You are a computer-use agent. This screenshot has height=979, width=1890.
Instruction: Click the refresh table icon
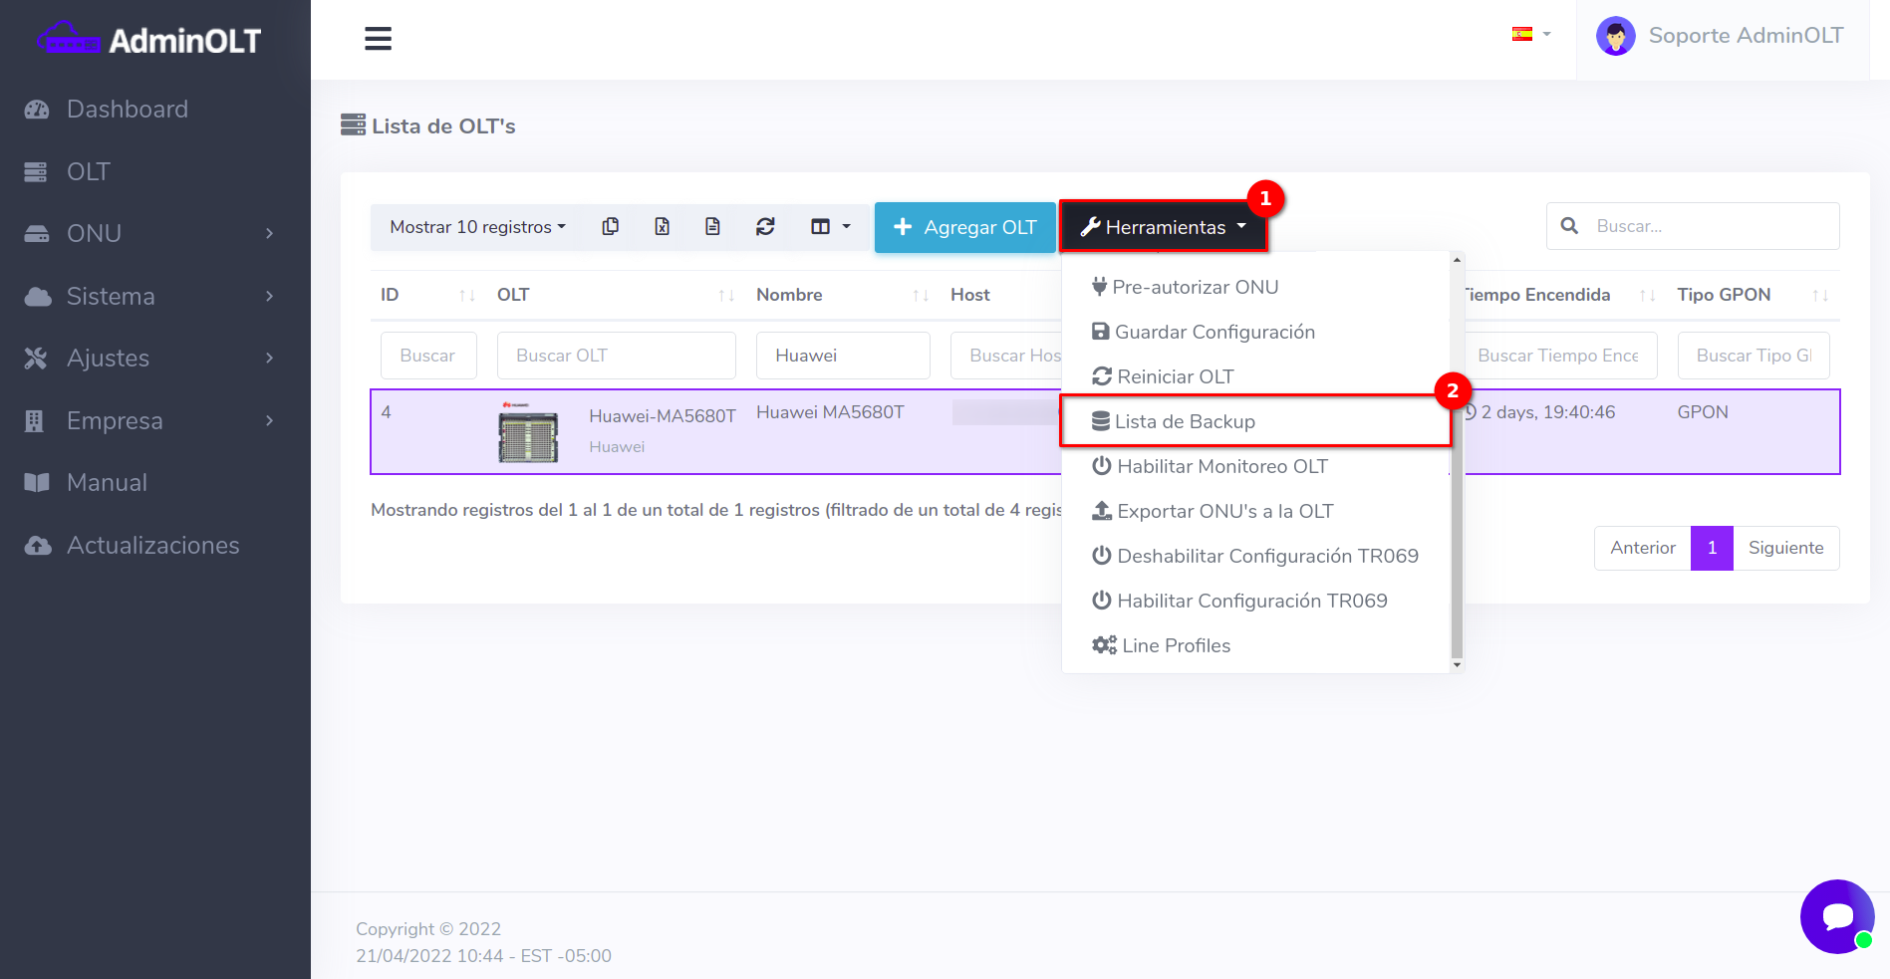[765, 227]
